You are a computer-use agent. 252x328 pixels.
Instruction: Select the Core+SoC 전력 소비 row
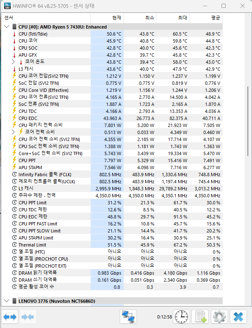[117, 153]
